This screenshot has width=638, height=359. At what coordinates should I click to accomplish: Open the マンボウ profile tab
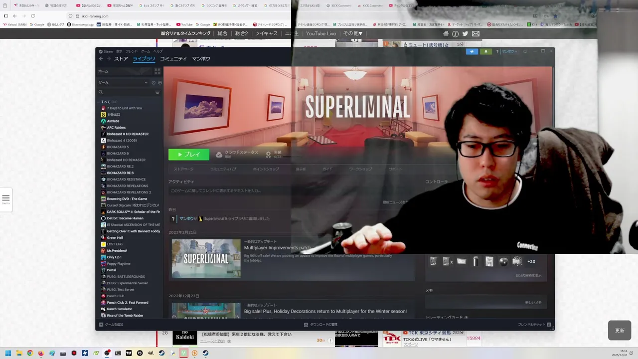201,59
